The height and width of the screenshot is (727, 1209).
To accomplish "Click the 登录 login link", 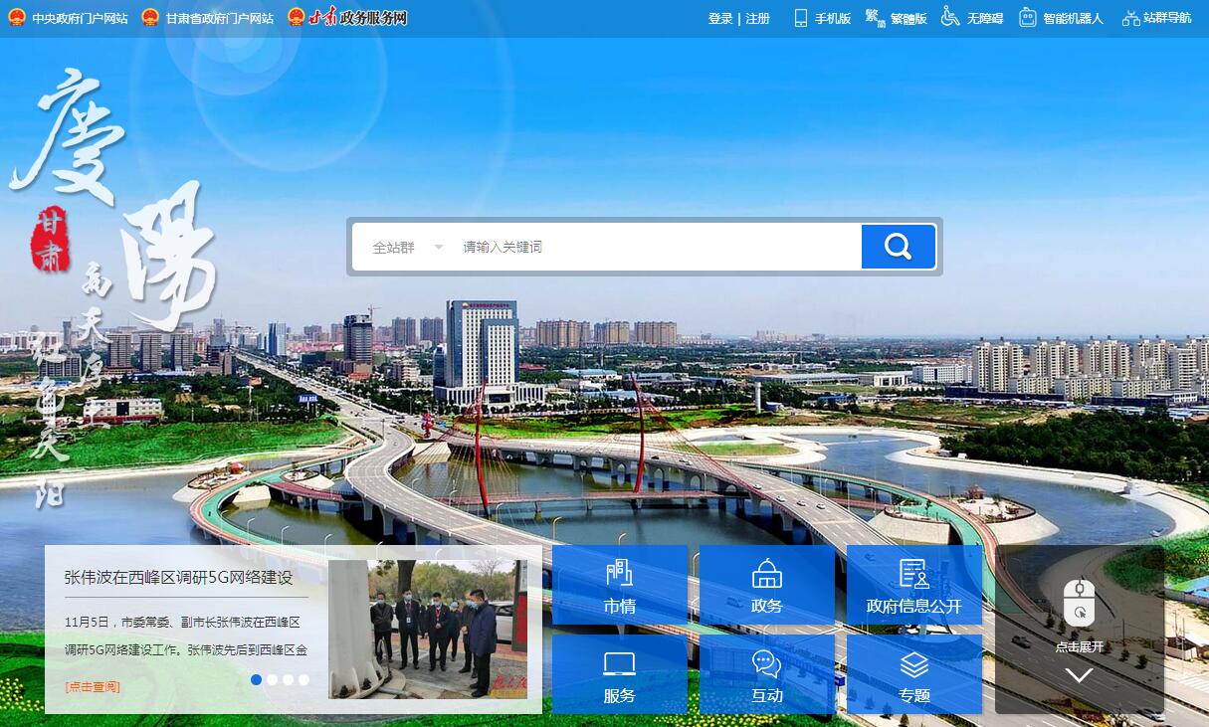I will [x=719, y=18].
